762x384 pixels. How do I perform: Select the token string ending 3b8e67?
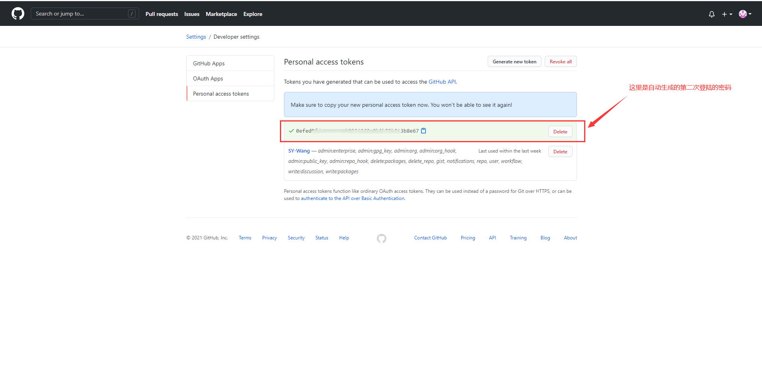[x=357, y=131]
